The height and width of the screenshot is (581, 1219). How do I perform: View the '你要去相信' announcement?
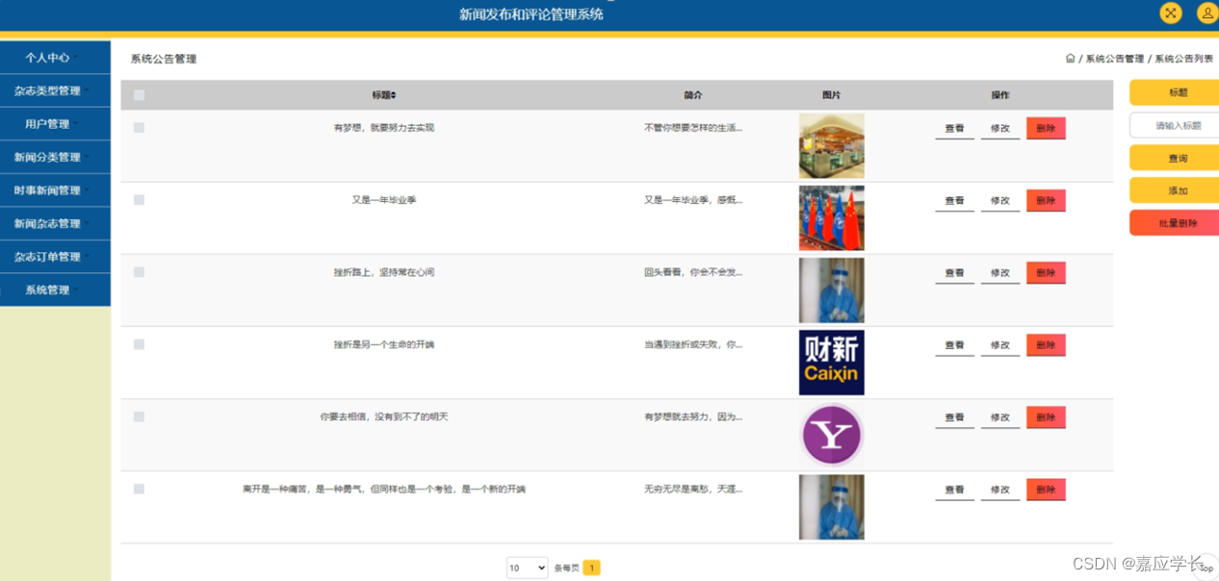click(x=954, y=417)
